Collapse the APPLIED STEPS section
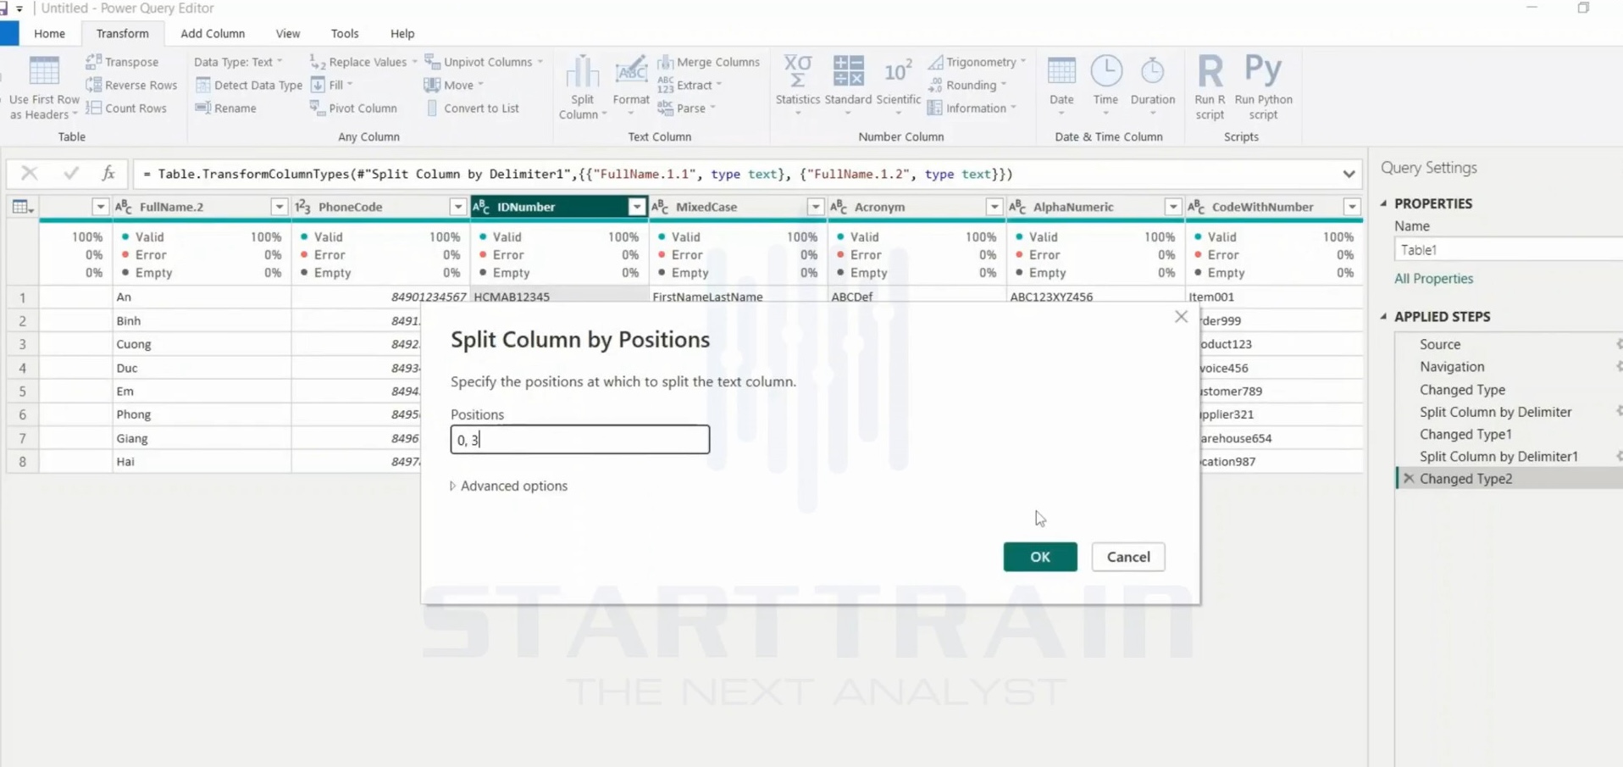1623x767 pixels. click(1384, 316)
